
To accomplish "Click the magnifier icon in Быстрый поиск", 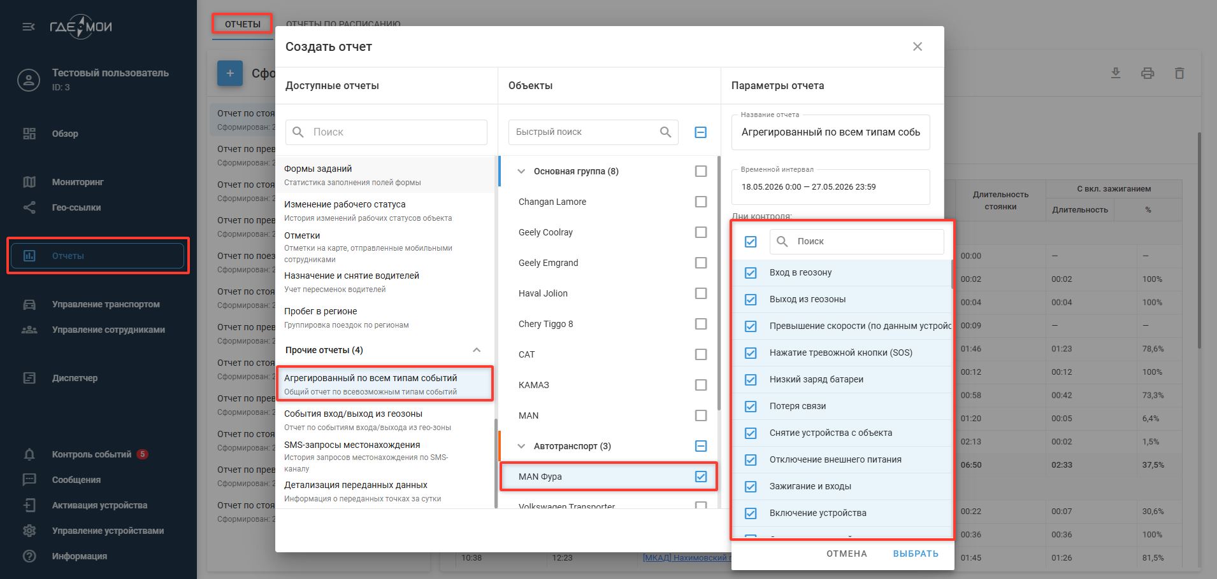I will click(x=666, y=132).
